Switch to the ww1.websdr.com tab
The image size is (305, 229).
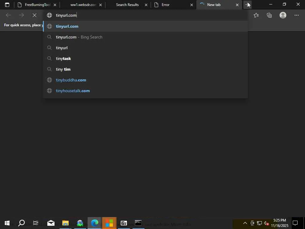[83, 5]
